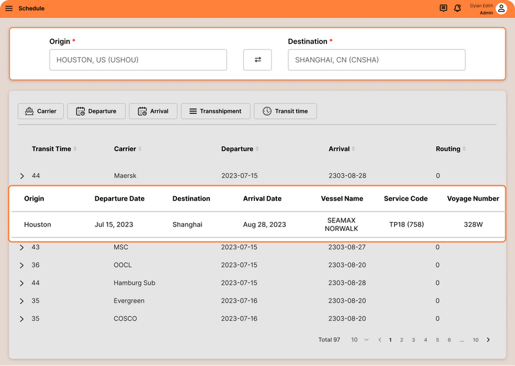Sort table by Transit Time column
515x366 pixels.
pyautogui.click(x=75, y=149)
